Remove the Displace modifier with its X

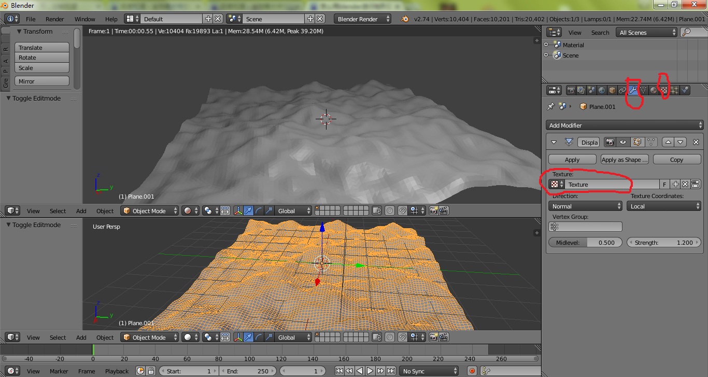click(696, 142)
